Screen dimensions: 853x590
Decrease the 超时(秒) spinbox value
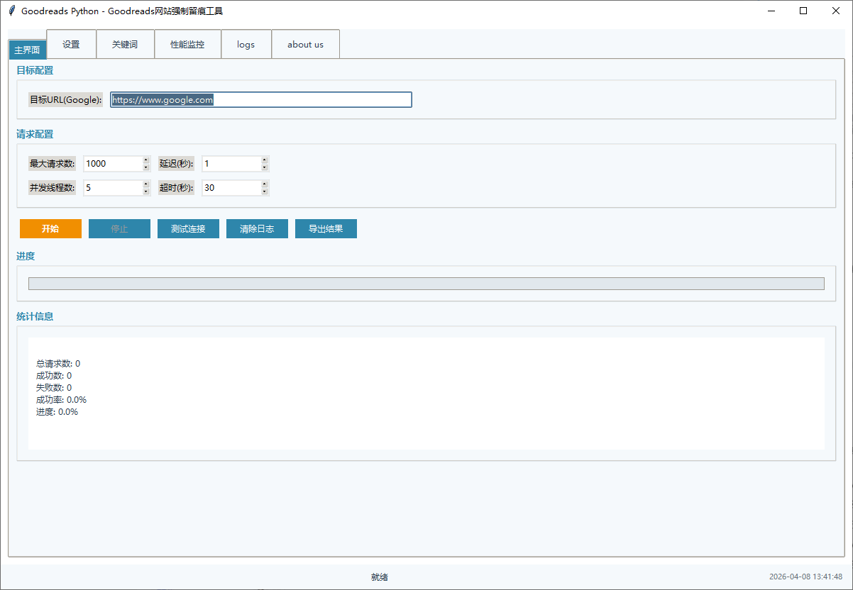tap(265, 191)
